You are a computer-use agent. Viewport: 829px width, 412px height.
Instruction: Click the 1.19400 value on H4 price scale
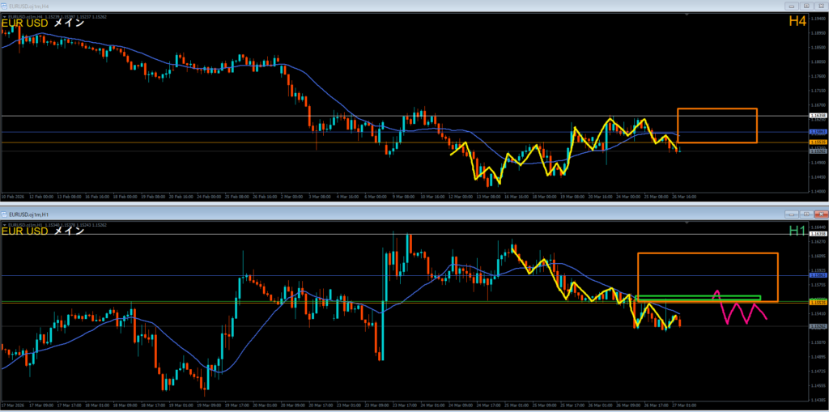coord(818,19)
